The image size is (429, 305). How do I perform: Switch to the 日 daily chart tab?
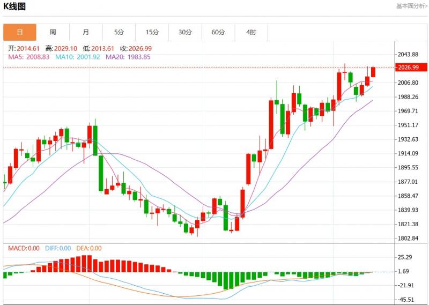click(20, 32)
